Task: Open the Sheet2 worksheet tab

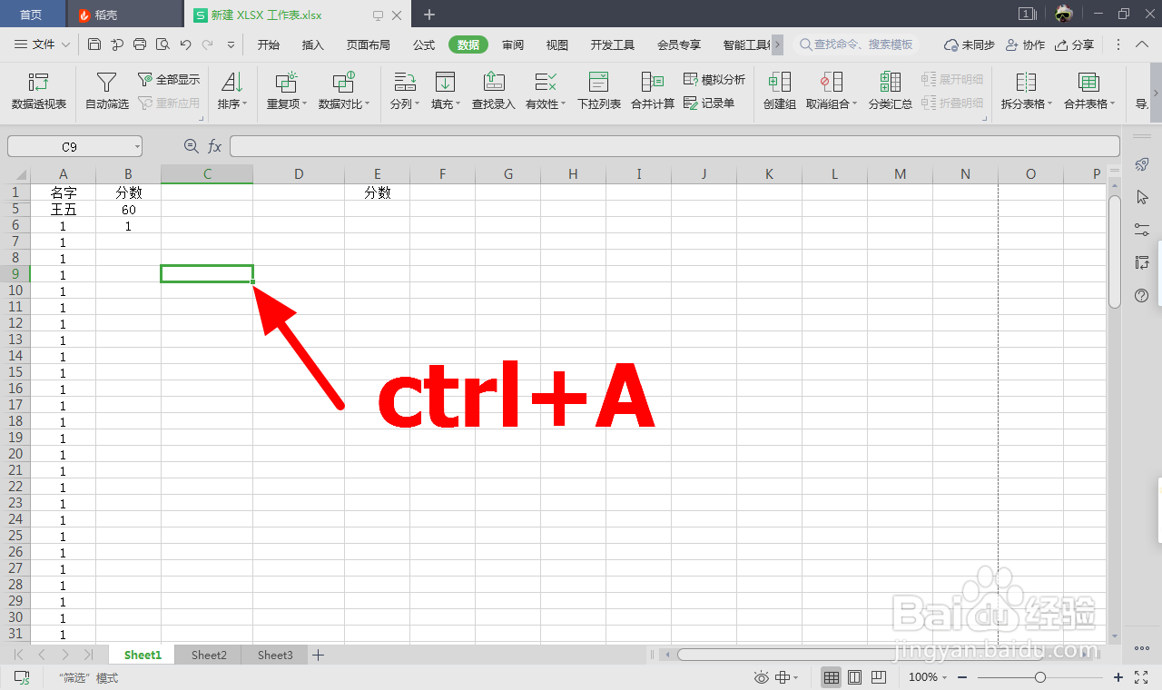Action: pos(208,654)
